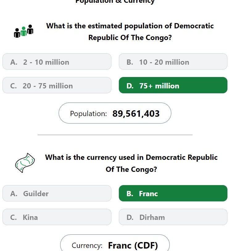Click the population question heading text

point(130,32)
